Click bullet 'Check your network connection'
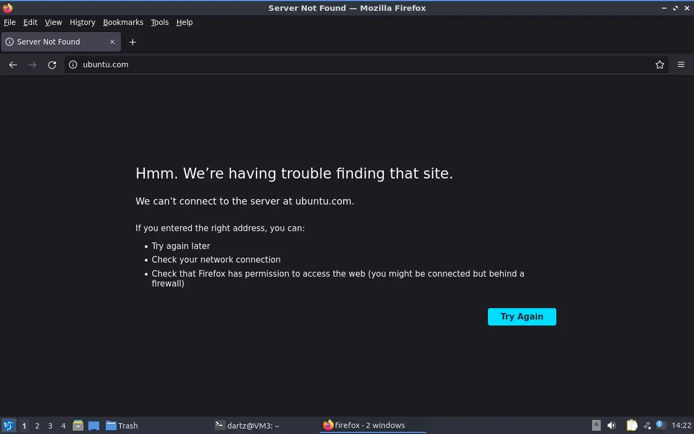Image resolution: width=694 pixels, height=434 pixels. 216,260
